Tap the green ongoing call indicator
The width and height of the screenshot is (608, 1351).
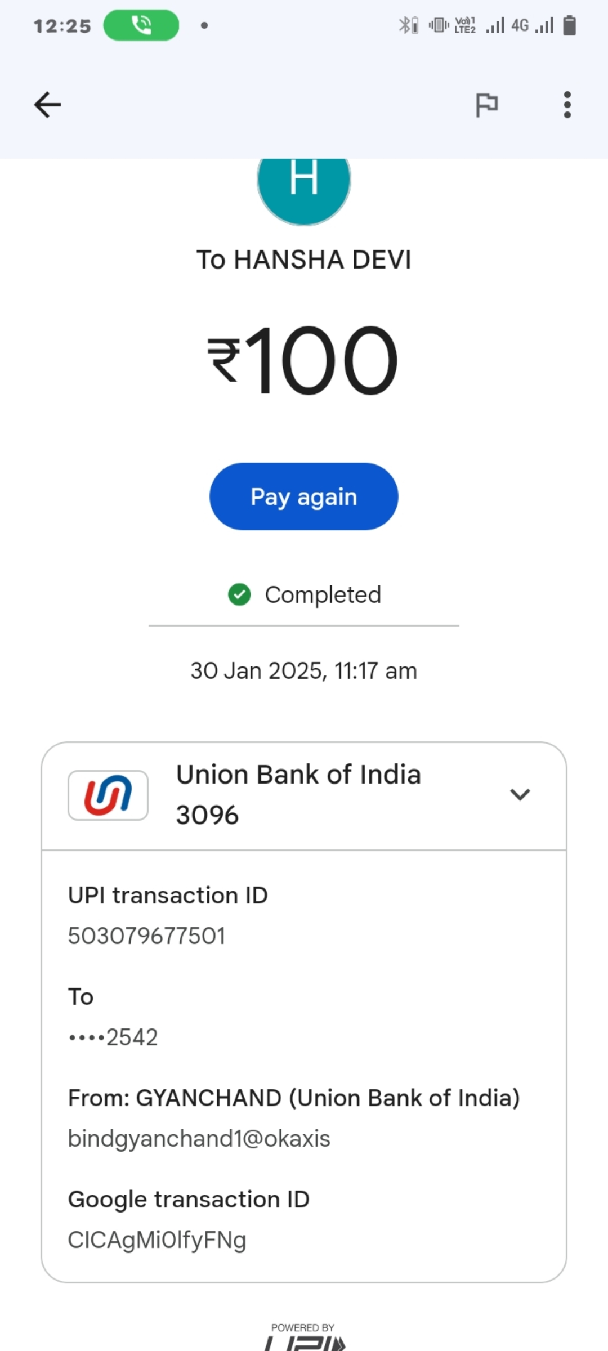[141, 25]
